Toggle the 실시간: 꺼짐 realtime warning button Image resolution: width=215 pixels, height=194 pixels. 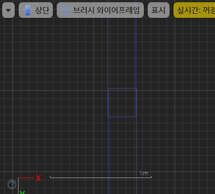pos(194,10)
